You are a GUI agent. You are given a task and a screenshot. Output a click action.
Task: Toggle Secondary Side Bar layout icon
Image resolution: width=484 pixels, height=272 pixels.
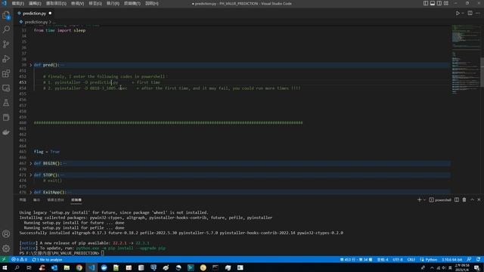439,3
